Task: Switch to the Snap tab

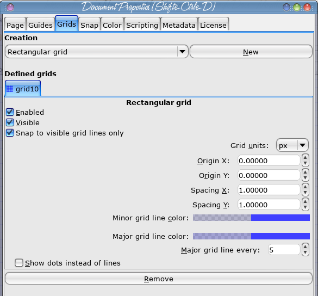Action: coord(90,25)
